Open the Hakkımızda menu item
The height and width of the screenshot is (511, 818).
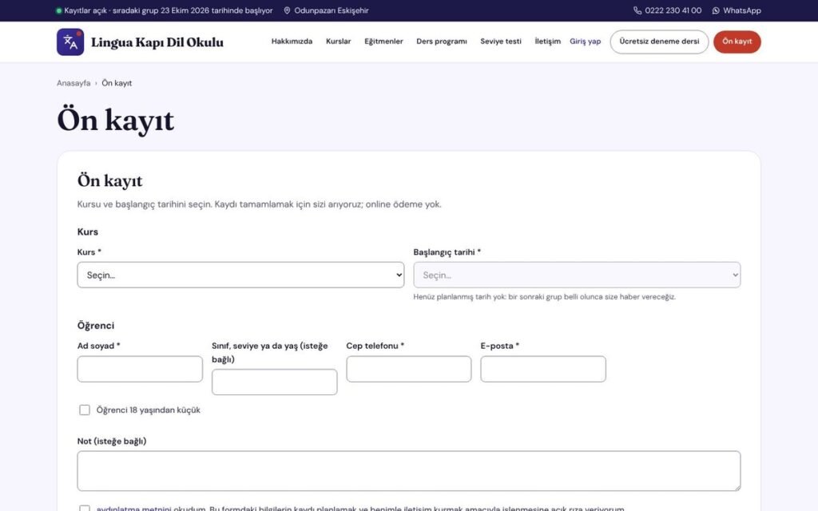tap(292, 42)
